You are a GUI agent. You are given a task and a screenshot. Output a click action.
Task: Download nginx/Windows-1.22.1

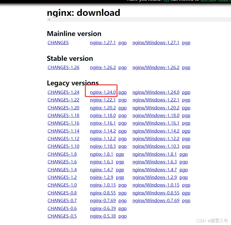(156, 100)
